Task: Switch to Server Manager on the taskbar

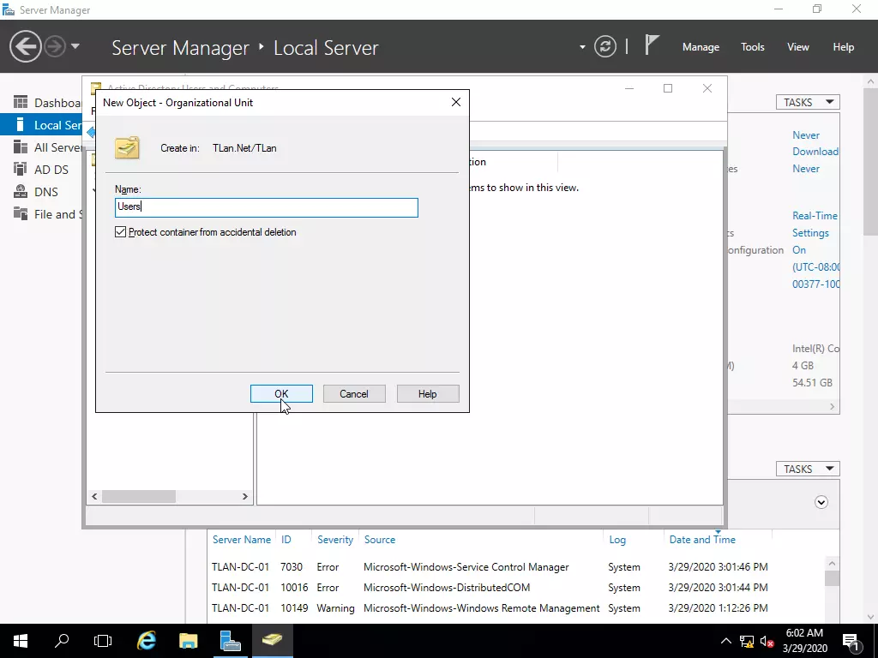Action: click(x=230, y=641)
